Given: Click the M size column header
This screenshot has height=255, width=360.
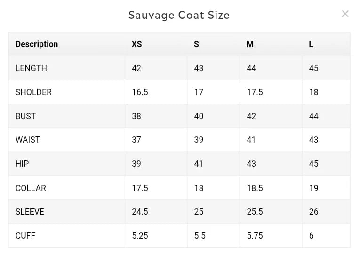Looking at the screenshot, I should [250, 44].
